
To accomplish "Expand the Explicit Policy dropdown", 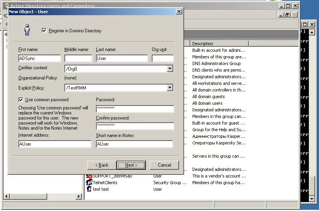I will [170, 88].
